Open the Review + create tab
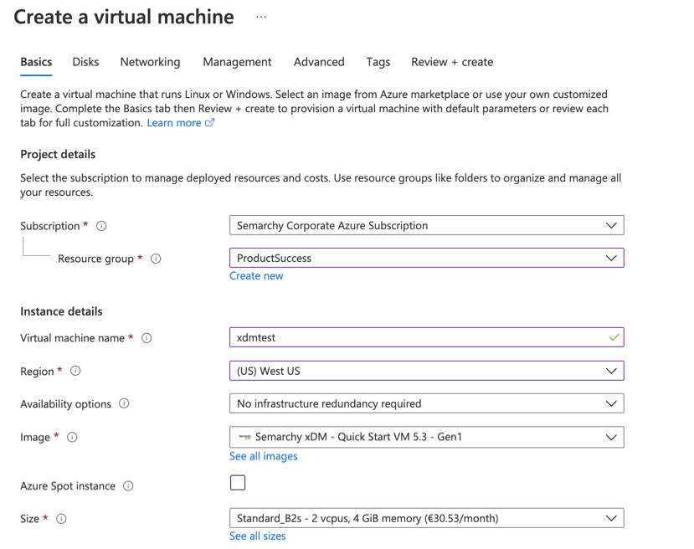Image resolution: width=694 pixels, height=549 pixels. click(452, 62)
